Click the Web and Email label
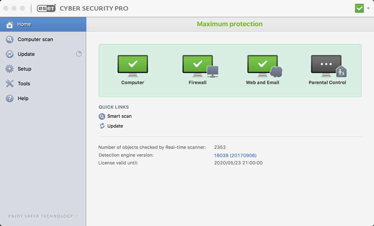This screenshot has height=226, width=374. 262,82
